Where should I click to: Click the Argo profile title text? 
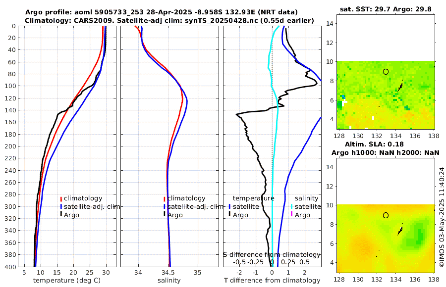click(161, 12)
